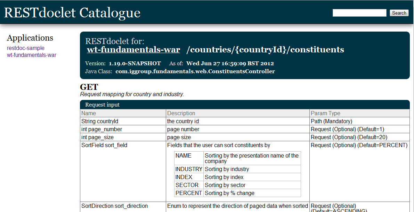Click the Description column header
Viewport: 414px width, 212px height.
(181, 113)
